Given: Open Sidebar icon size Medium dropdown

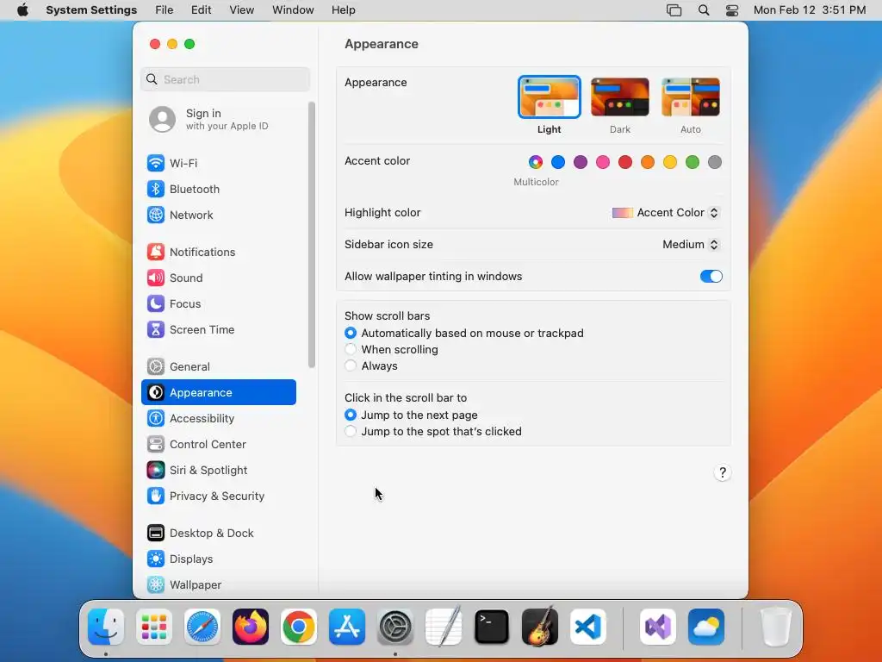Looking at the screenshot, I should 691,244.
